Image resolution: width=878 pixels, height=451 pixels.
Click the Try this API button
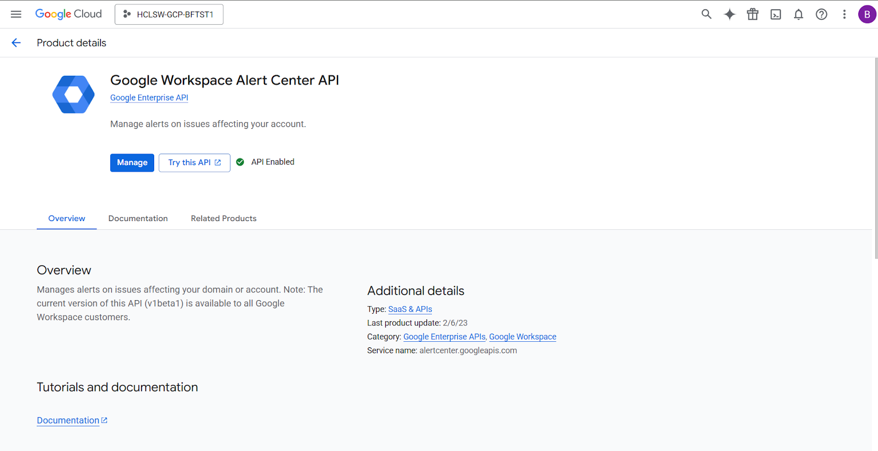194,162
